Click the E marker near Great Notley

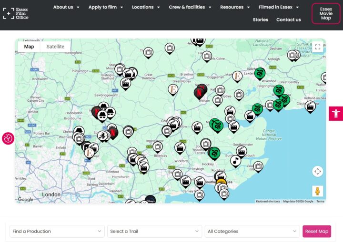pos(173,90)
